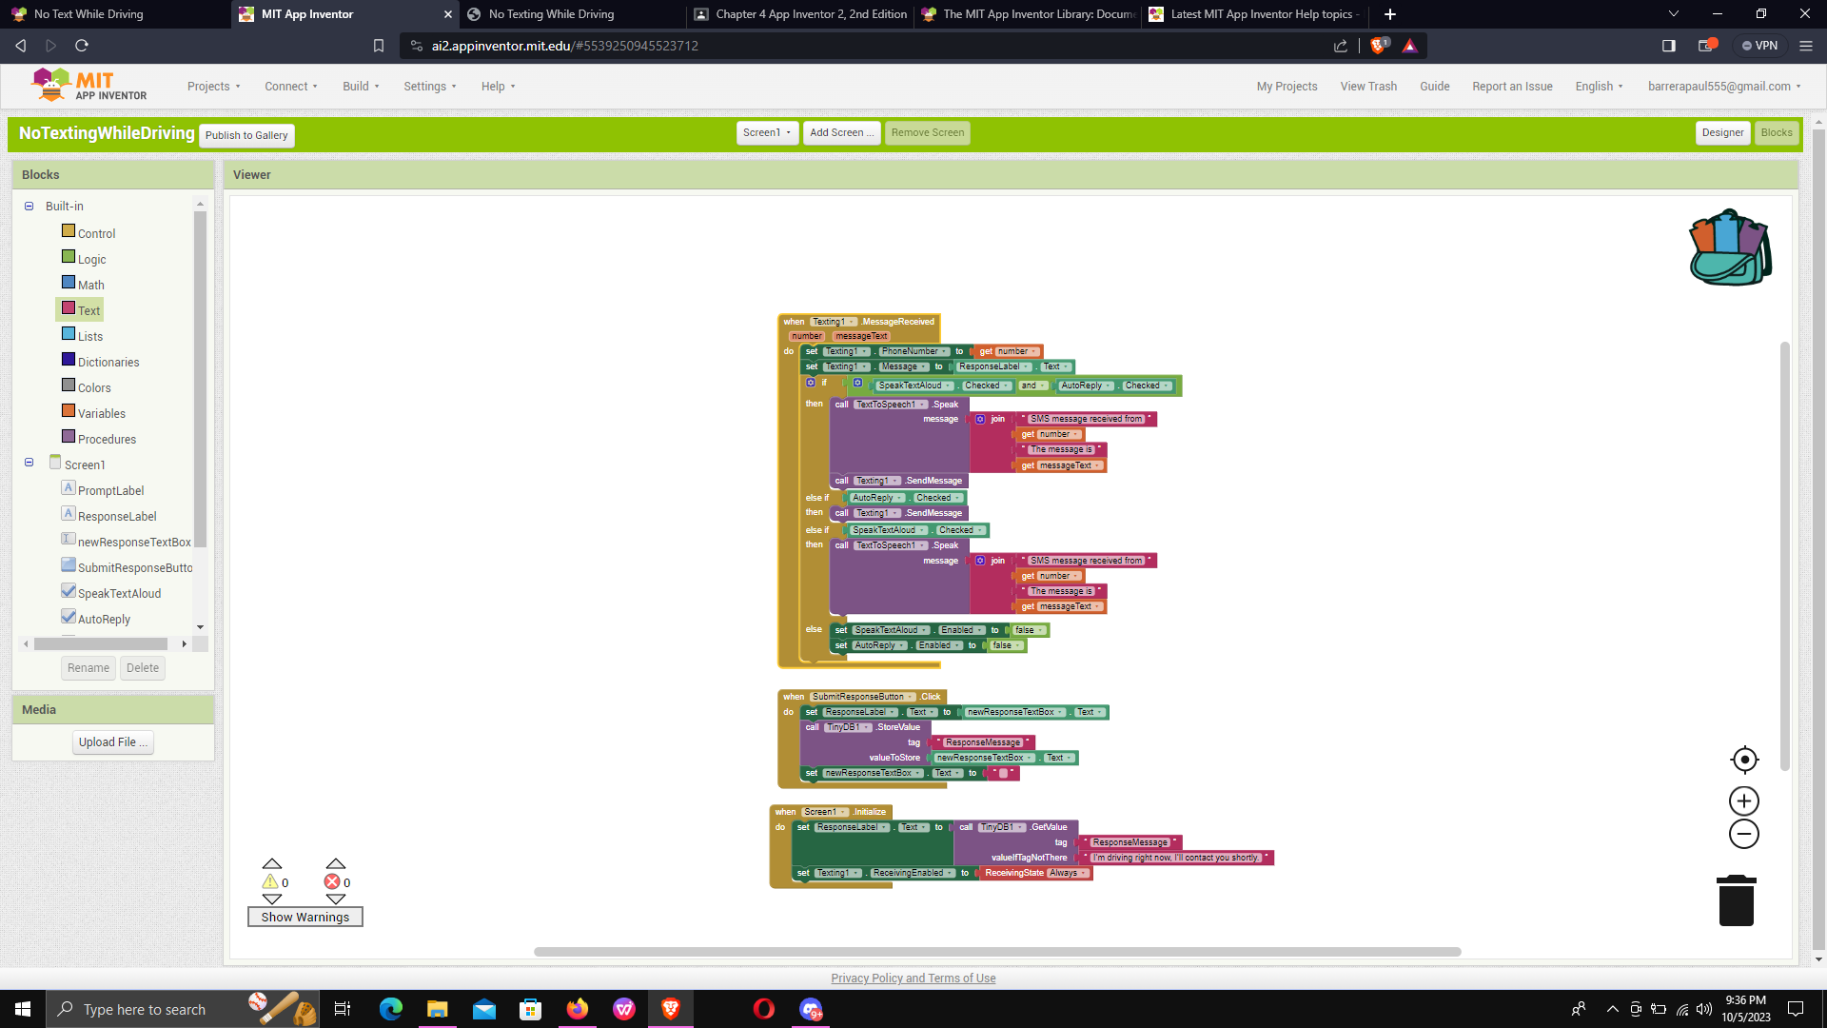Click the Projects menu item

212,86
